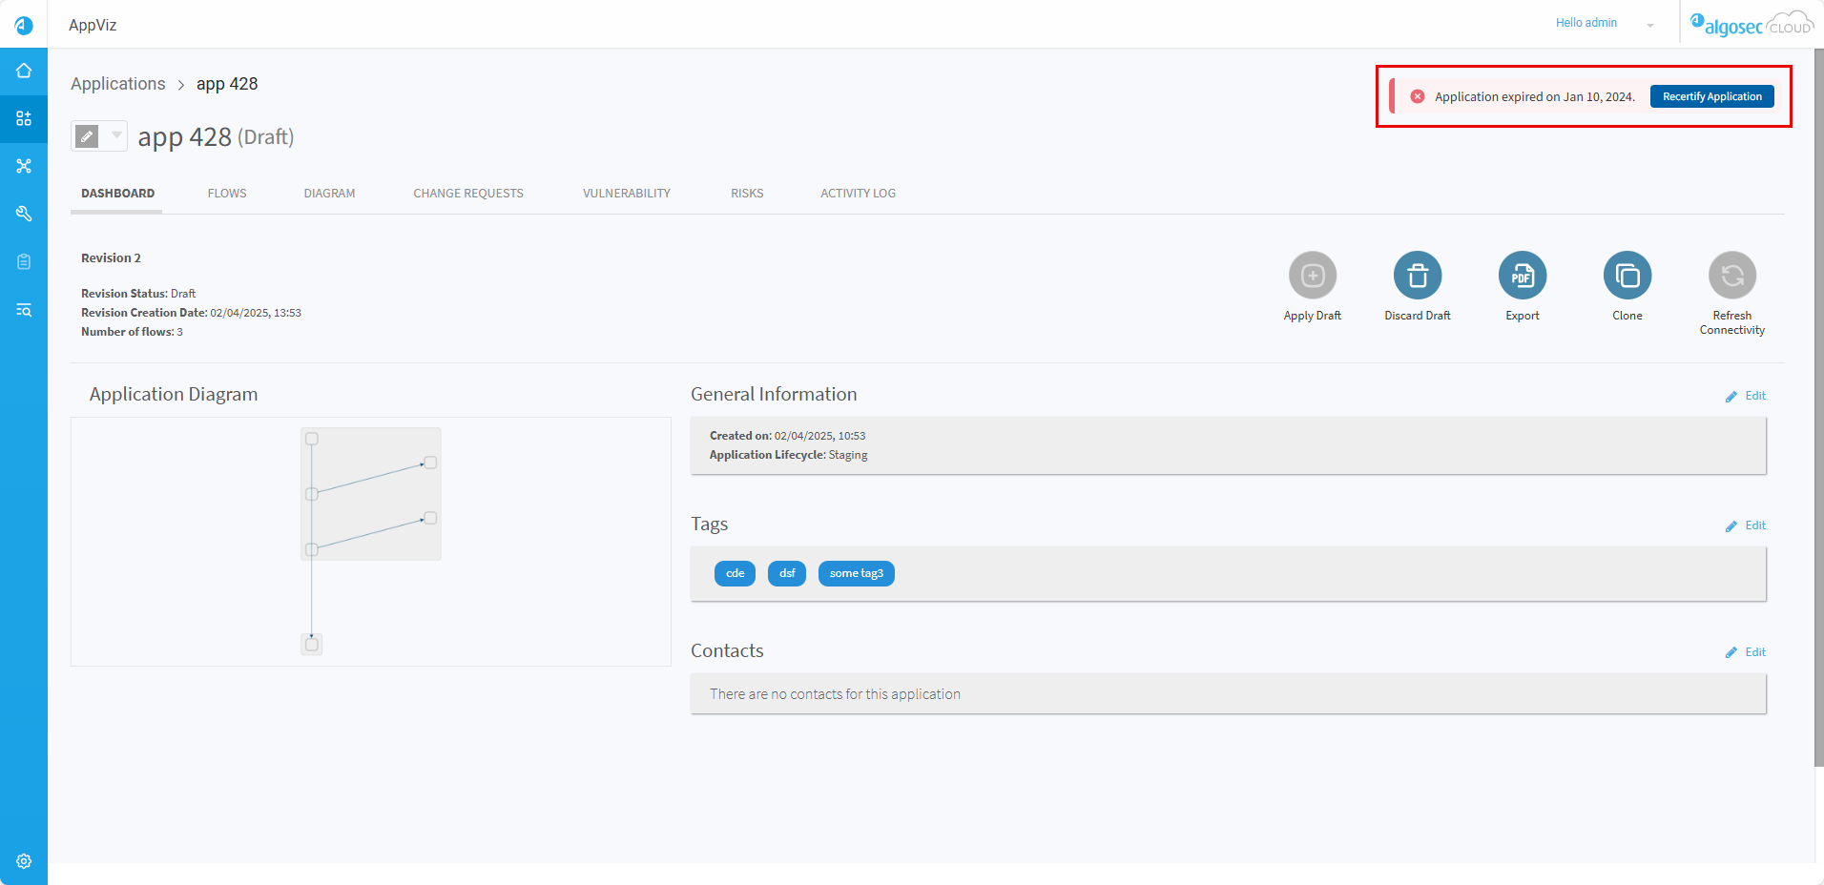
Task: Edit the Tags section
Action: [x=1746, y=525]
